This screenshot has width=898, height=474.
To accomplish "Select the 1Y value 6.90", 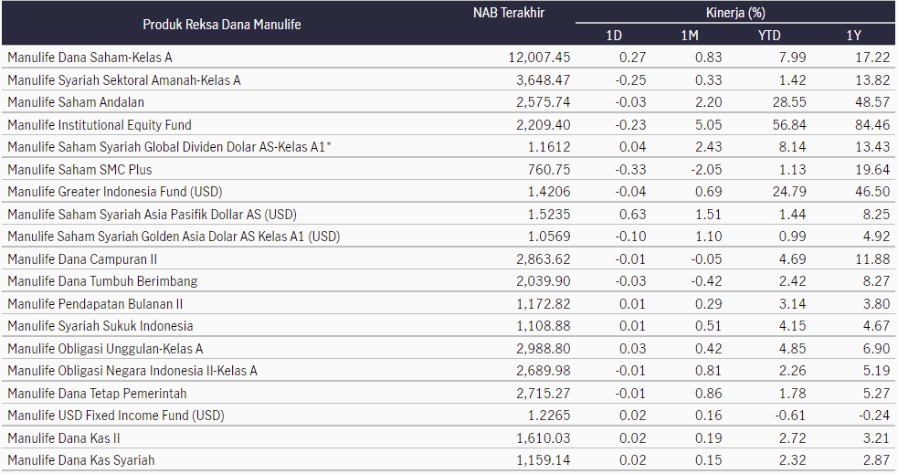I will (877, 349).
